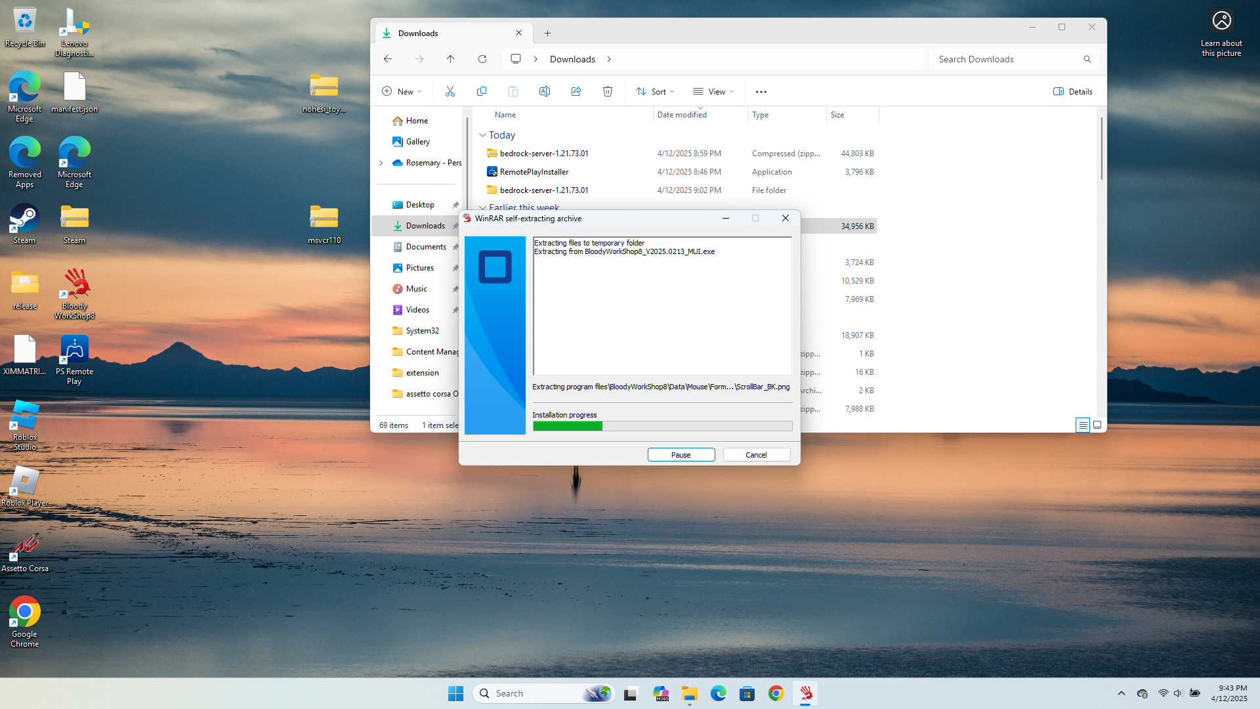Image resolution: width=1260 pixels, height=709 pixels.
Task: Open the New dropdown in Explorer
Action: [x=402, y=92]
